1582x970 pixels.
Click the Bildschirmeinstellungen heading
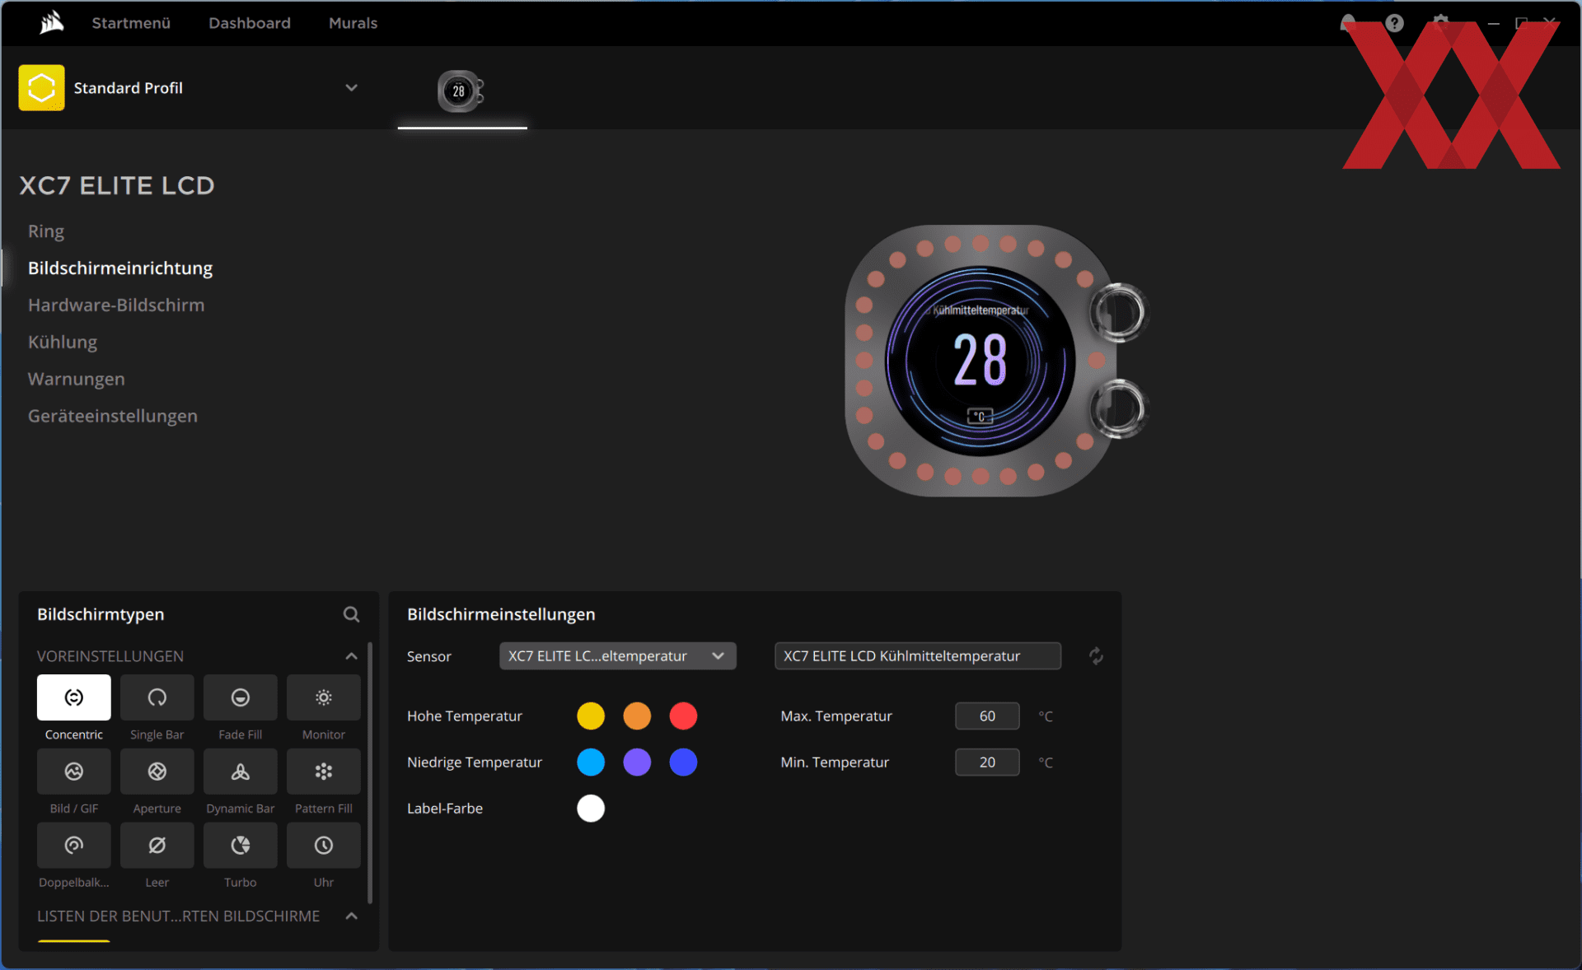[501, 614]
